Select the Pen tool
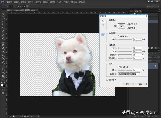 pos(3,62)
